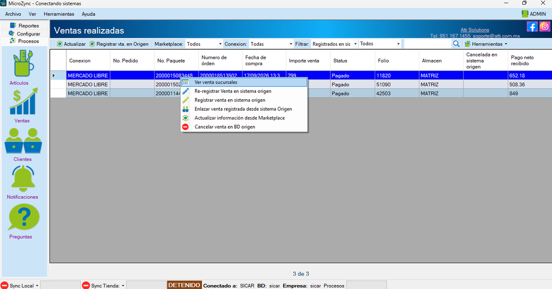Sort by Folio column header
This screenshot has height=289, width=552.
tap(397, 60)
